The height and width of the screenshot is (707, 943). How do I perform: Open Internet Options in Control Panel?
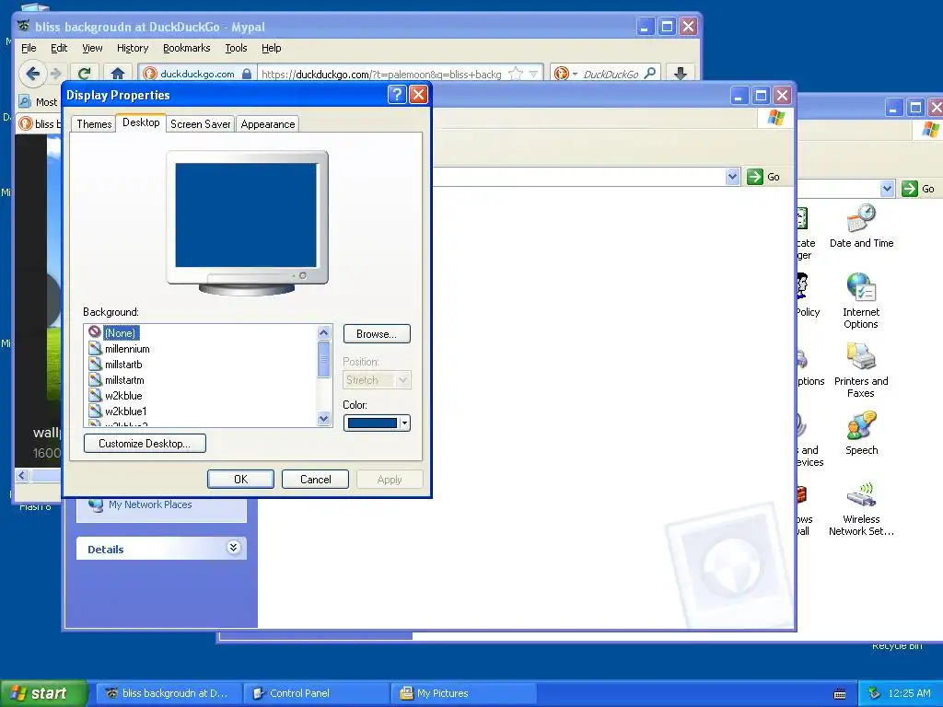click(861, 301)
